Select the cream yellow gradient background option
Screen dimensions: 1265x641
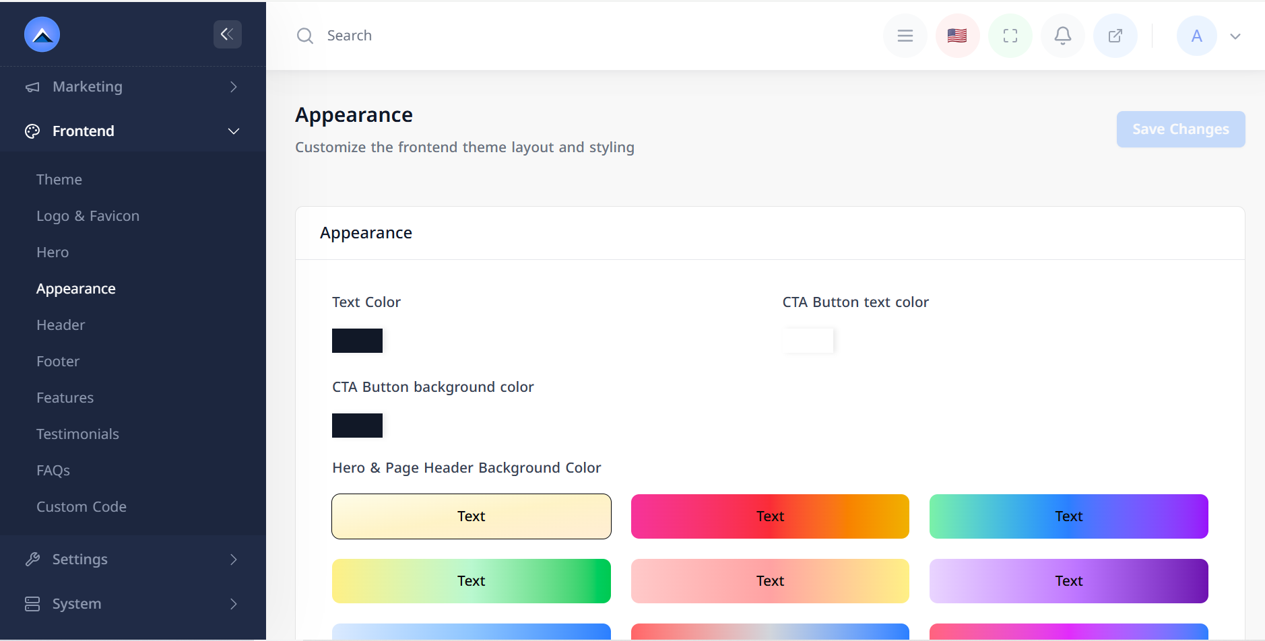click(x=471, y=516)
